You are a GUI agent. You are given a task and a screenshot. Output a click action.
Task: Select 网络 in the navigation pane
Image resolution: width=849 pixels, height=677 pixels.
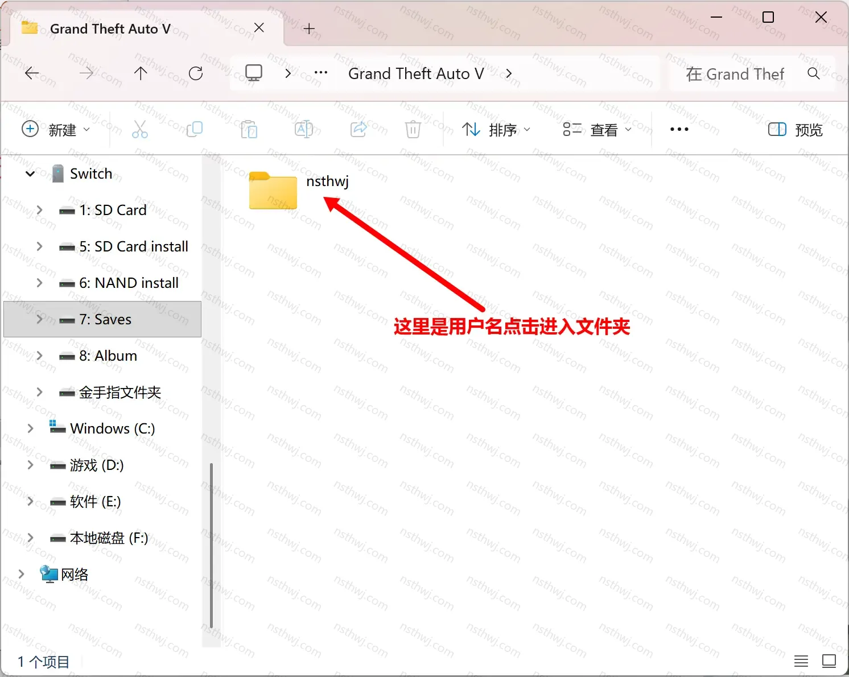[75, 574]
